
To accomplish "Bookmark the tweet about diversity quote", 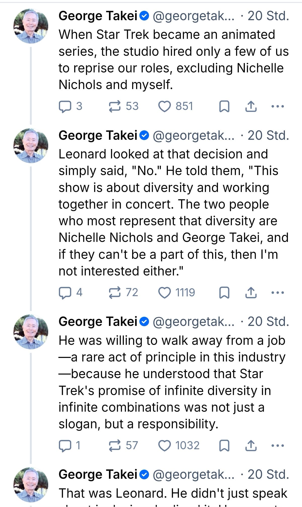I will tap(224, 293).
